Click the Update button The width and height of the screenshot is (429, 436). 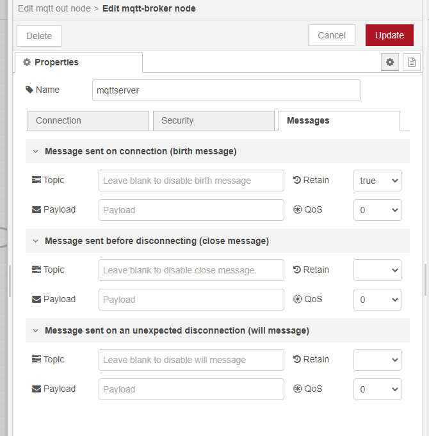[389, 35]
